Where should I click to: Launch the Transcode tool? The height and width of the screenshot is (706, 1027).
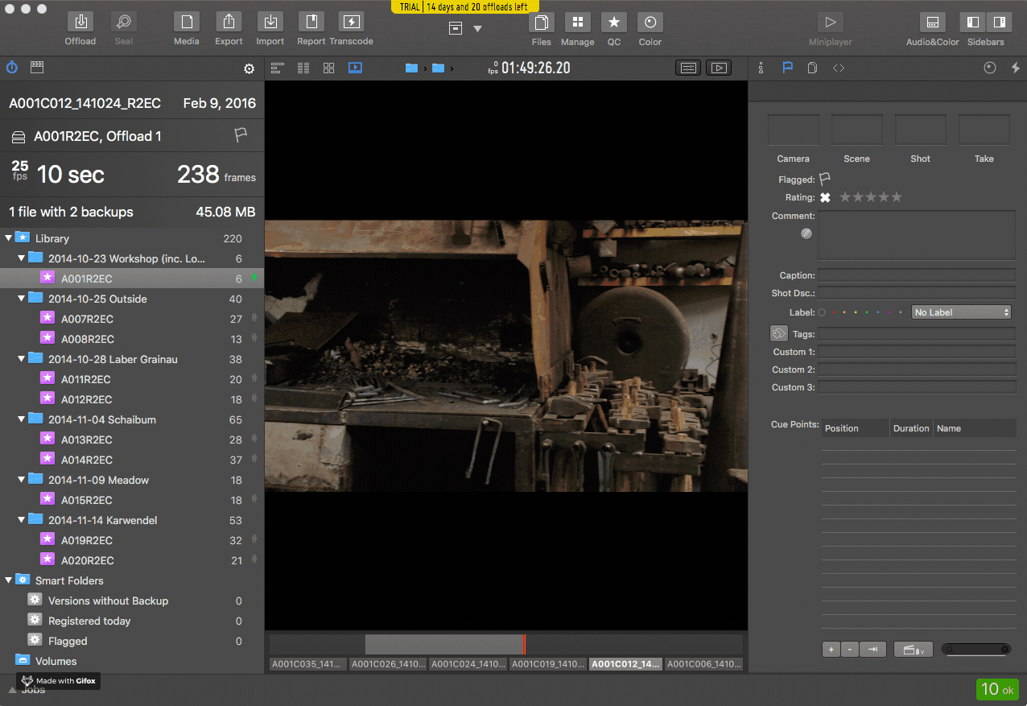pyautogui.click(x=351, y=23)
